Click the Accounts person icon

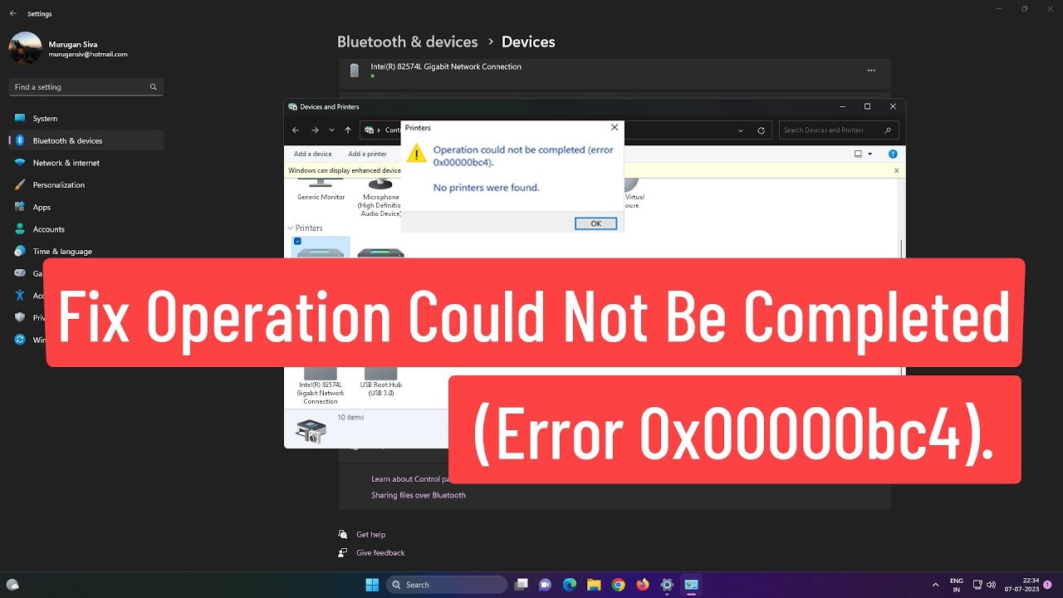point(20,229)
